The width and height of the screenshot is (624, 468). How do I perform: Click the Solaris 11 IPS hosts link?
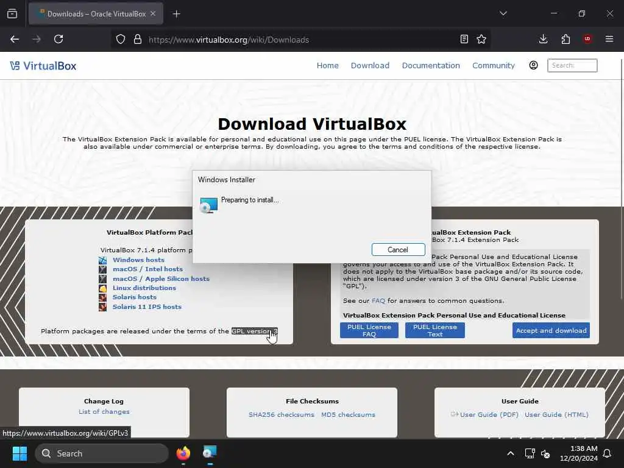pyautogui.click(x=147, y=307)
